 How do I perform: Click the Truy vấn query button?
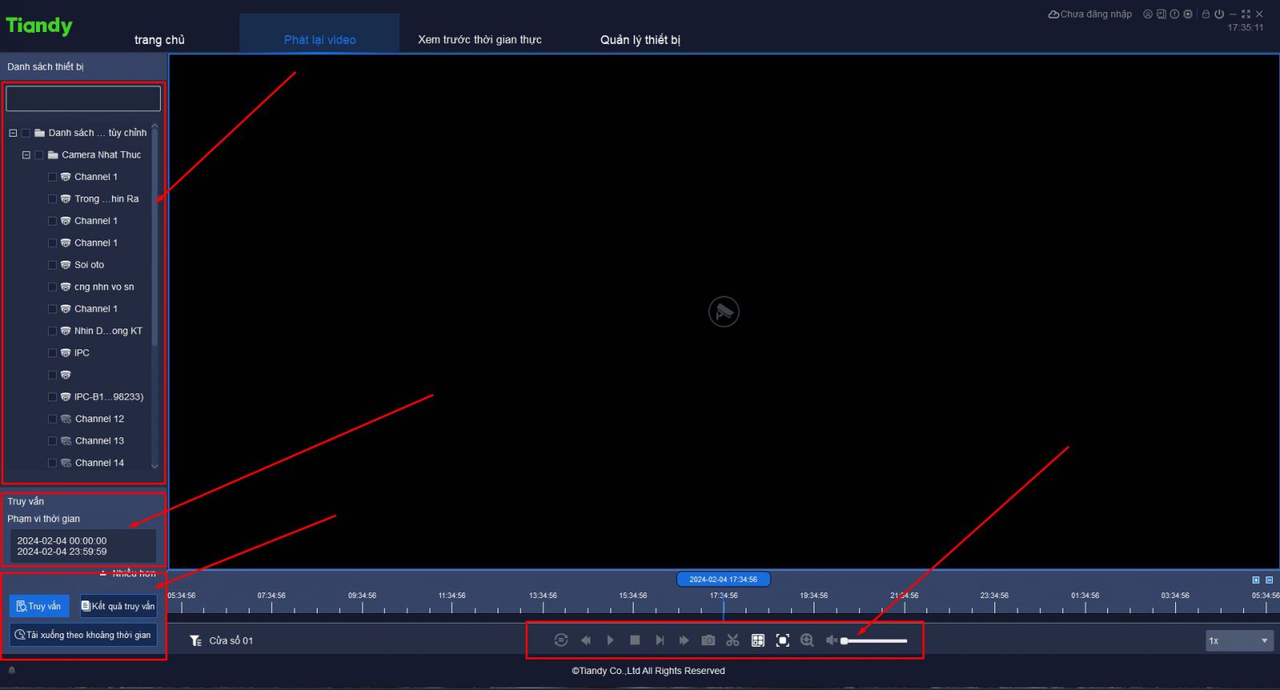[39, 606]
